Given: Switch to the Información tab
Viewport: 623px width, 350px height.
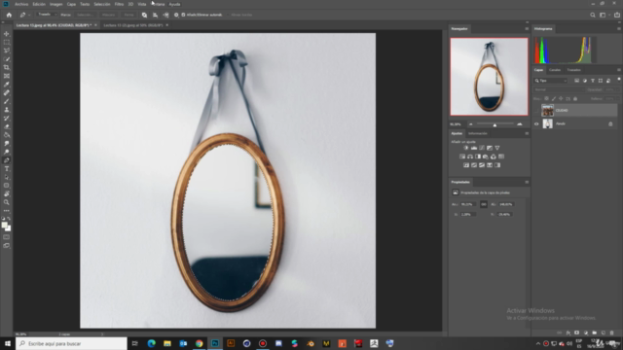Looking at the screenshot, I should coord(478,133).
